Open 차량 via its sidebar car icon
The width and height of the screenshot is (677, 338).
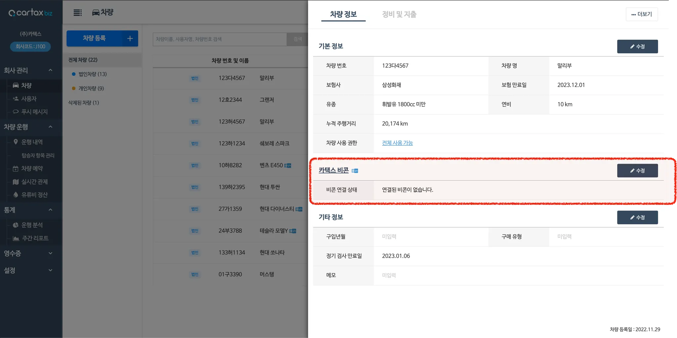coord(16,85)
